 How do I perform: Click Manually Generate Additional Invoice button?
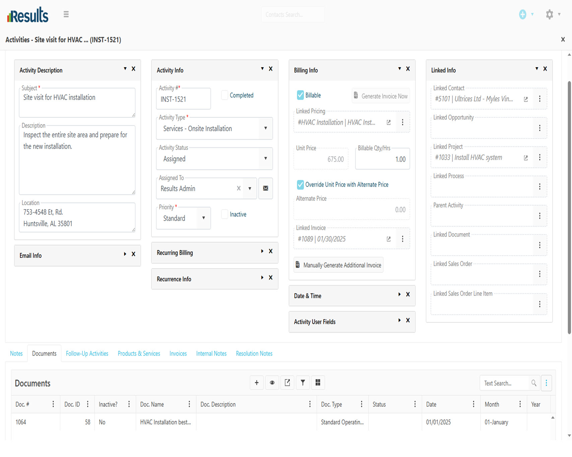tap(338, 265)
